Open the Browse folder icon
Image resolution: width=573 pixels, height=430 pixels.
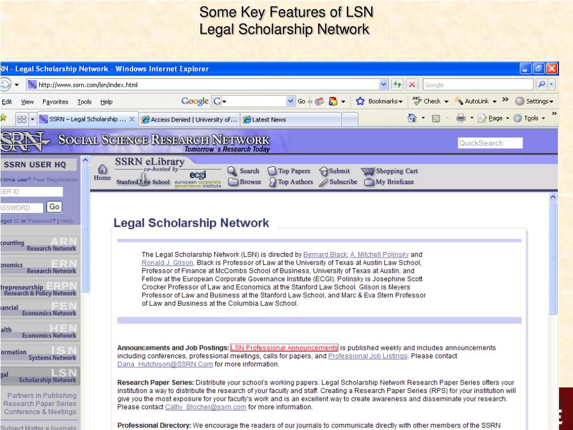(x=233, y=182)
